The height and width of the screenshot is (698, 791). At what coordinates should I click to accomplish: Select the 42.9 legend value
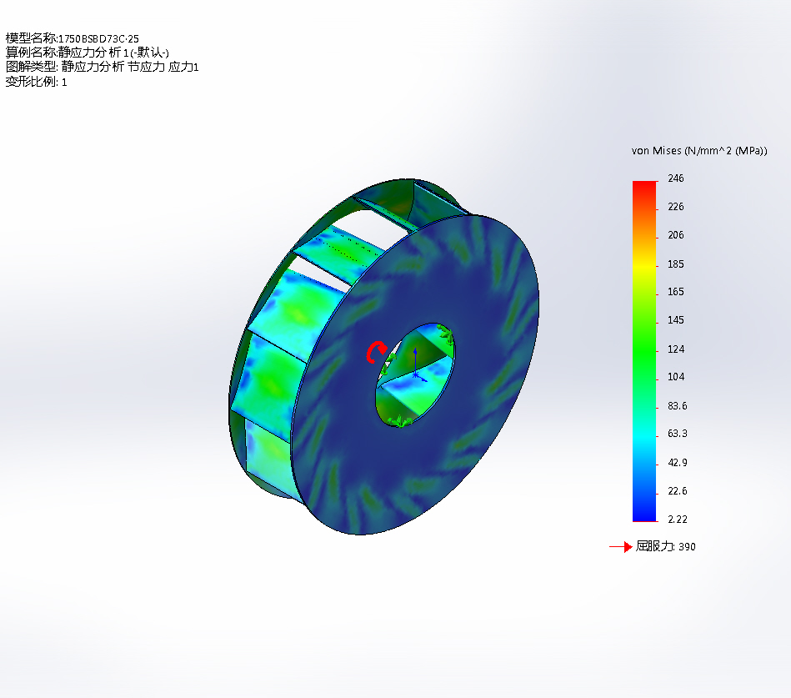[x=677, y=462]
